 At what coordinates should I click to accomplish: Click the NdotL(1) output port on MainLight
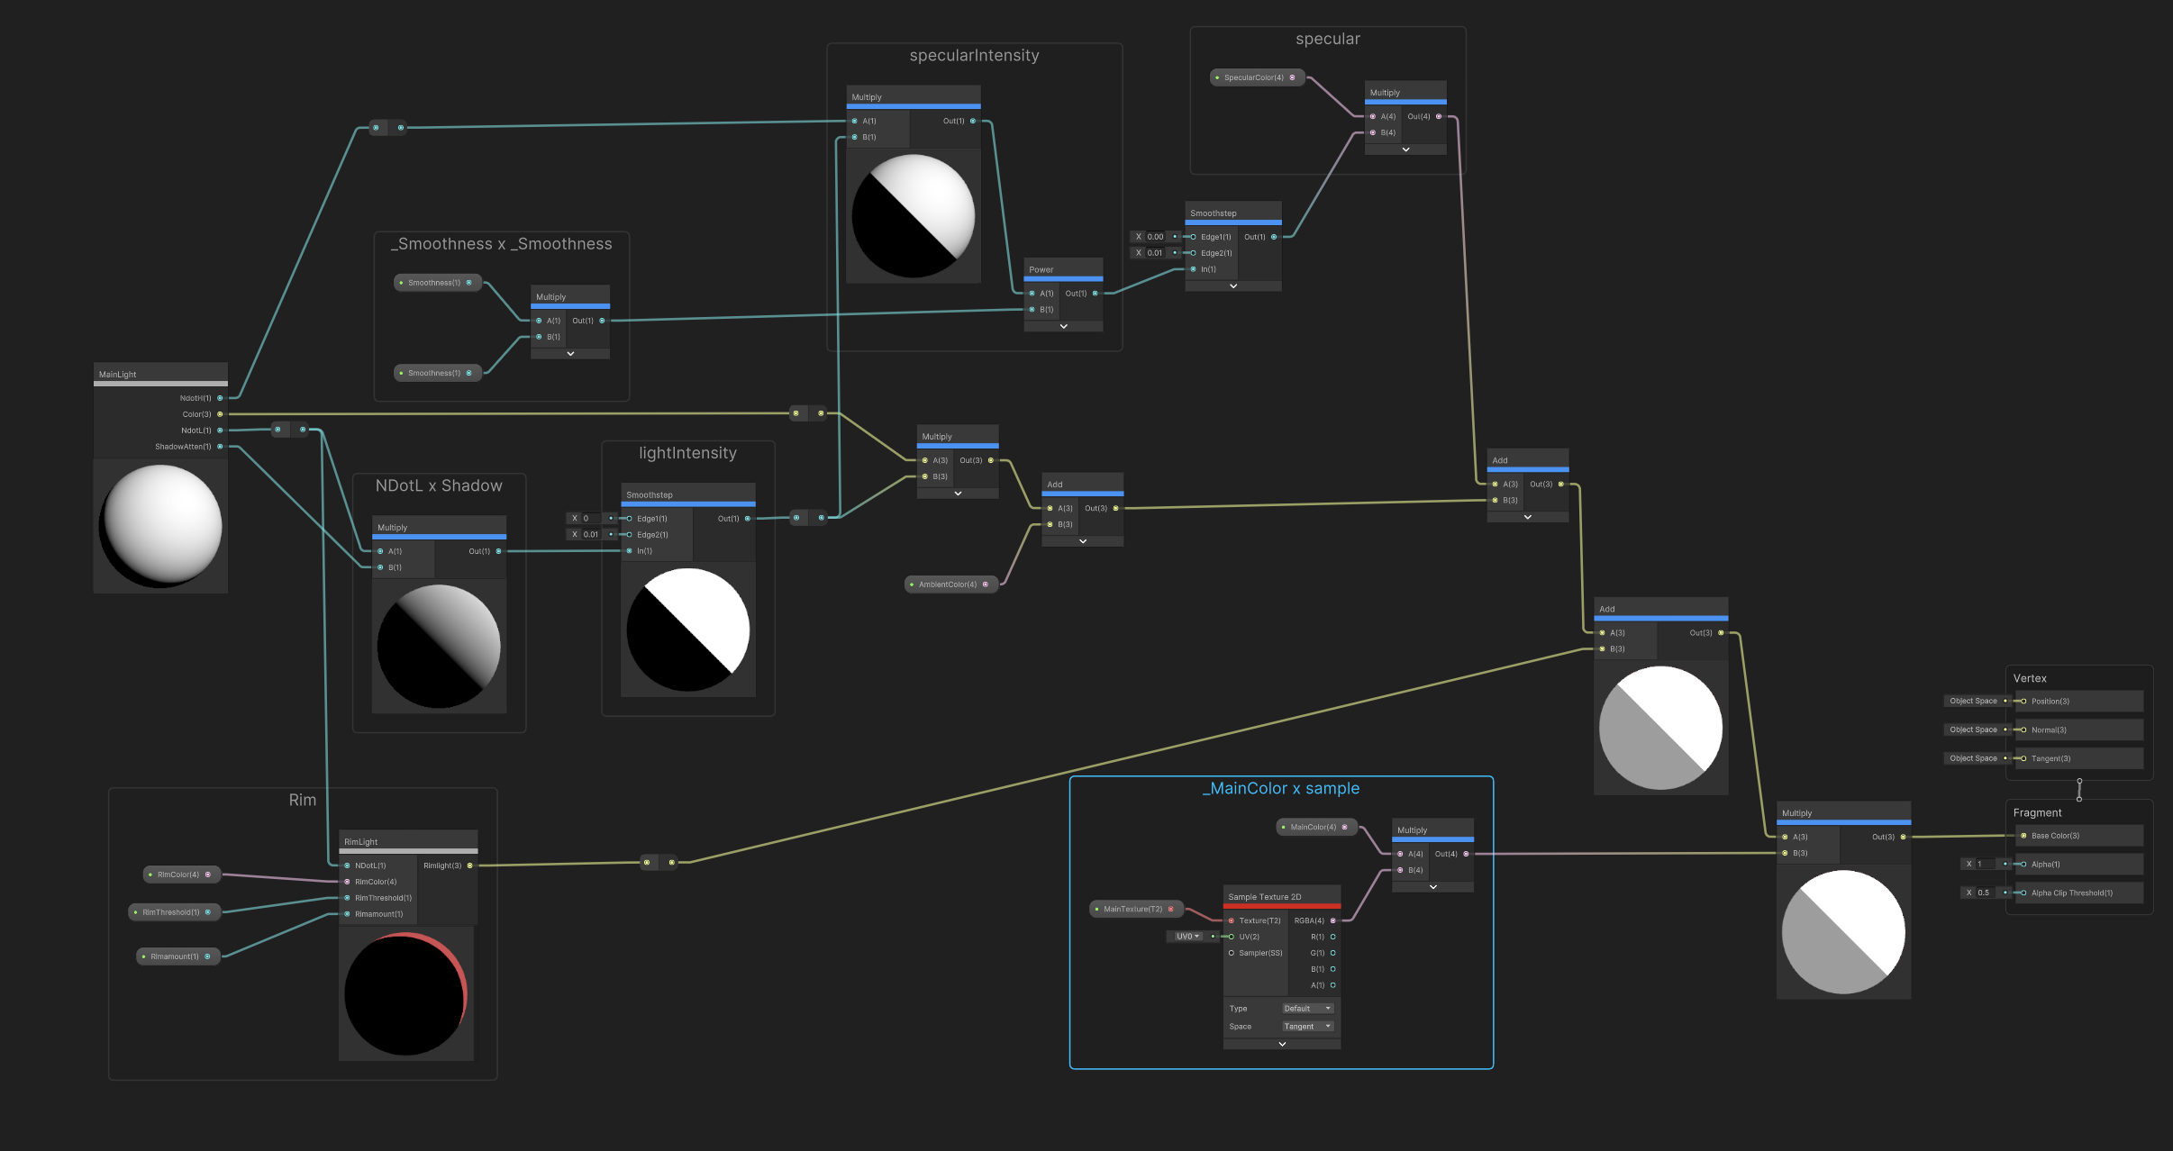[220, 430]
